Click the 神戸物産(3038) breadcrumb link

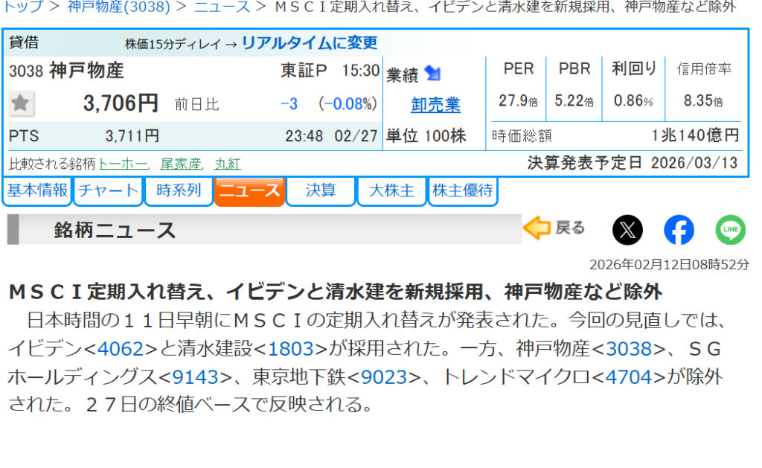[119, 7]
